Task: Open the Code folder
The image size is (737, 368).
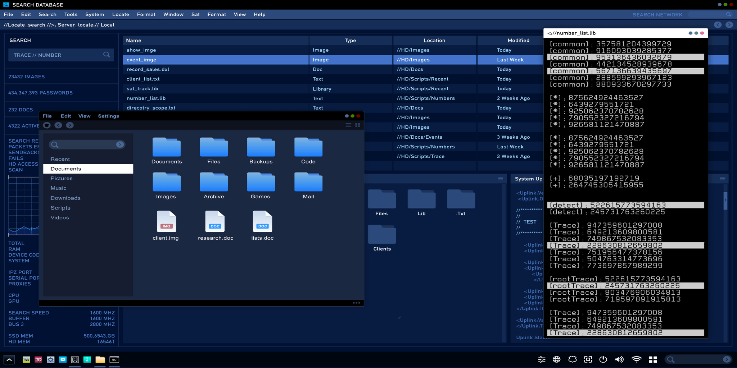Action: pos(308,151)
